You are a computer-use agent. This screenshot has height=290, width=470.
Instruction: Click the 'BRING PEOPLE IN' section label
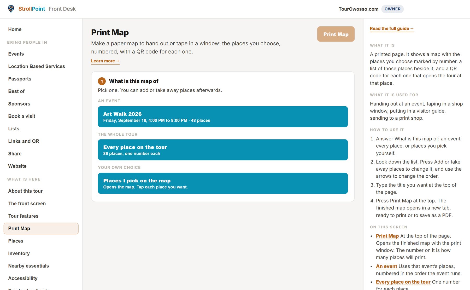(x=27, y=42)
